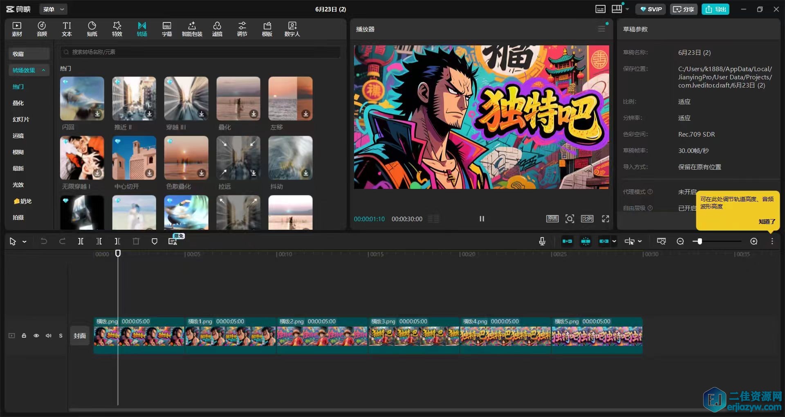Collapse the 转场效果 category list
The image size is (785, 417).
coord(43,70)
